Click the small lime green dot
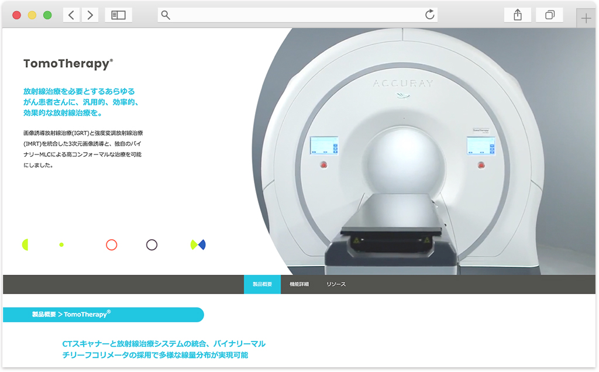This screenshot has height=372, width=599. (x=61, y=245)
